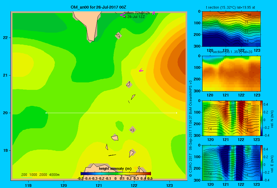Click the "height anomaly (m)" colorbar label
This screenshot has height=188, width=277.
click(115, 169)
